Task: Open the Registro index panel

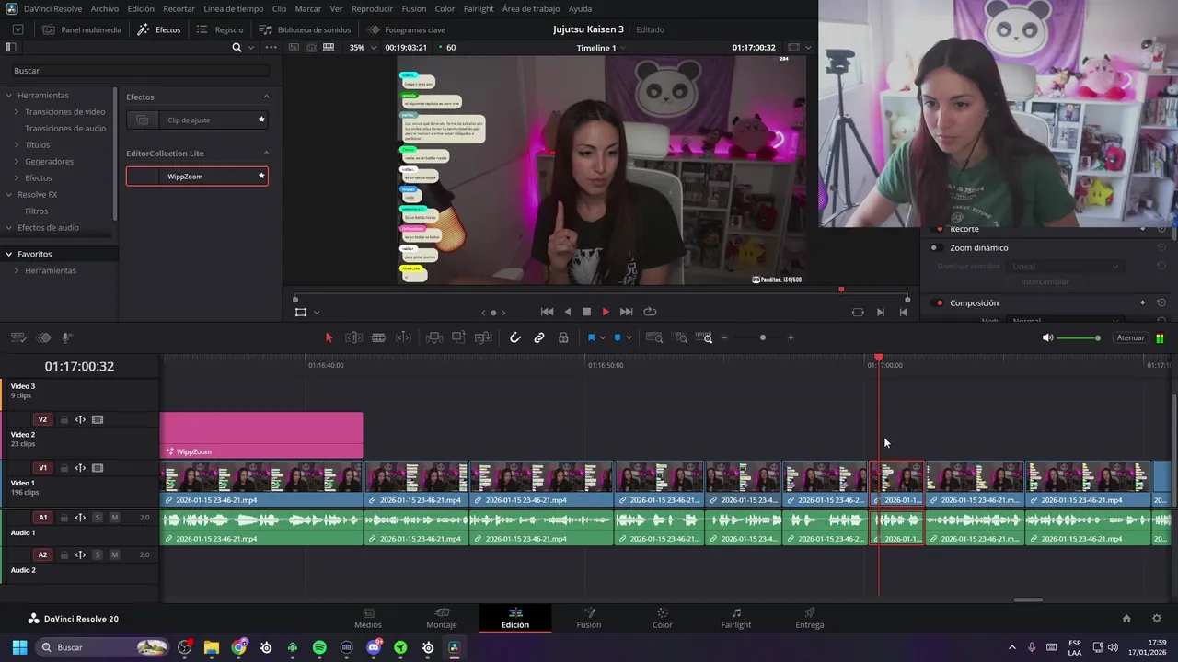Action: pos(220,29)
